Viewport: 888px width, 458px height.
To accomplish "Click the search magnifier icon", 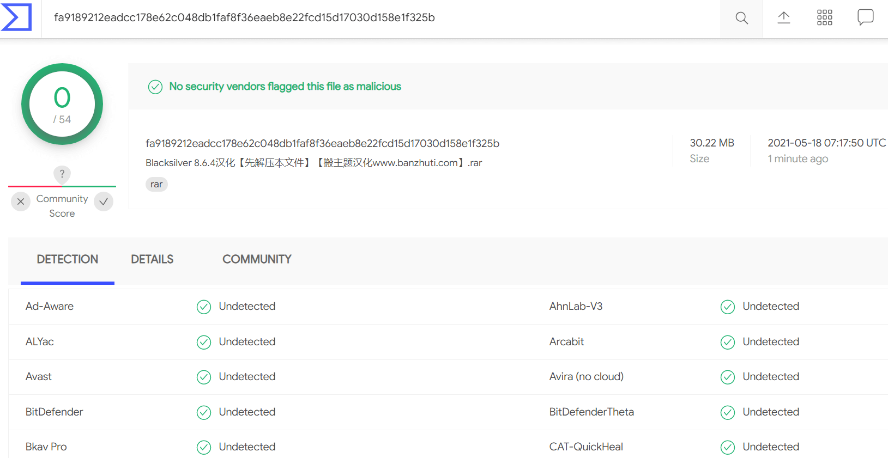I will (x=741, y=18).
